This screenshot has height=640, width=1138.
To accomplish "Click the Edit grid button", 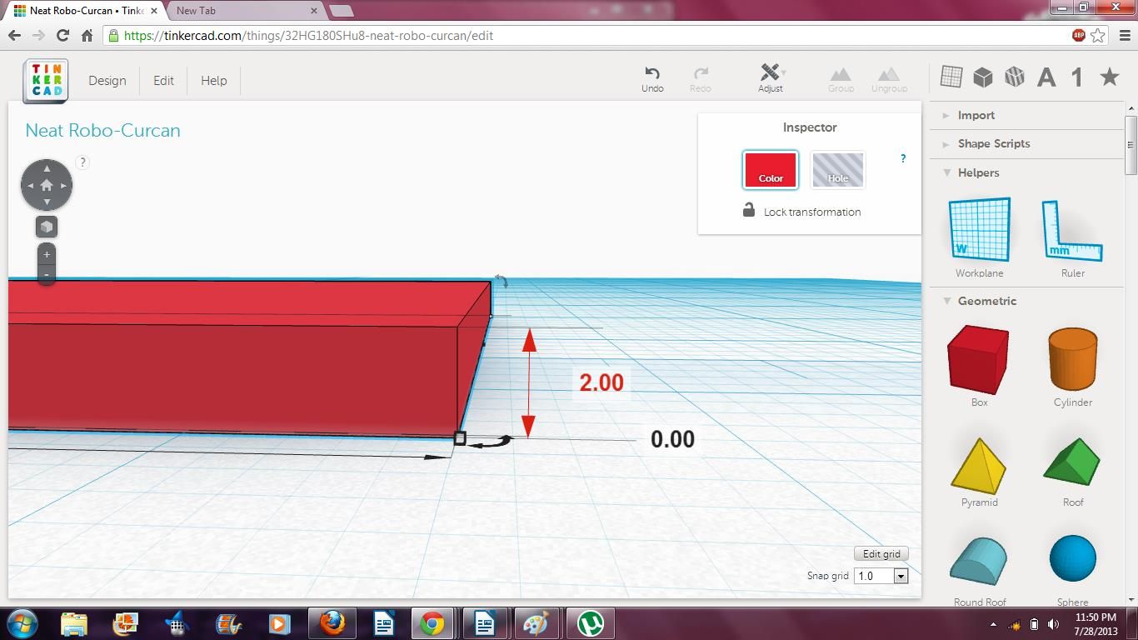I will (881, 553).
